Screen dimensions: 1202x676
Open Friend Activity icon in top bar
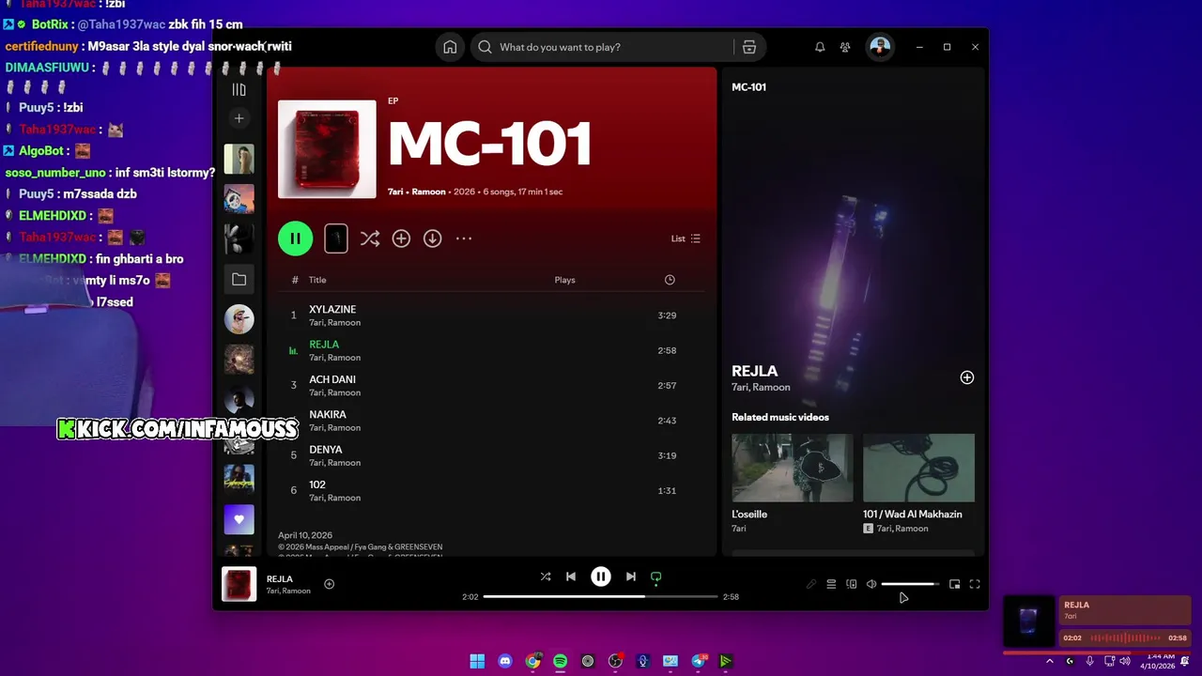845,47
